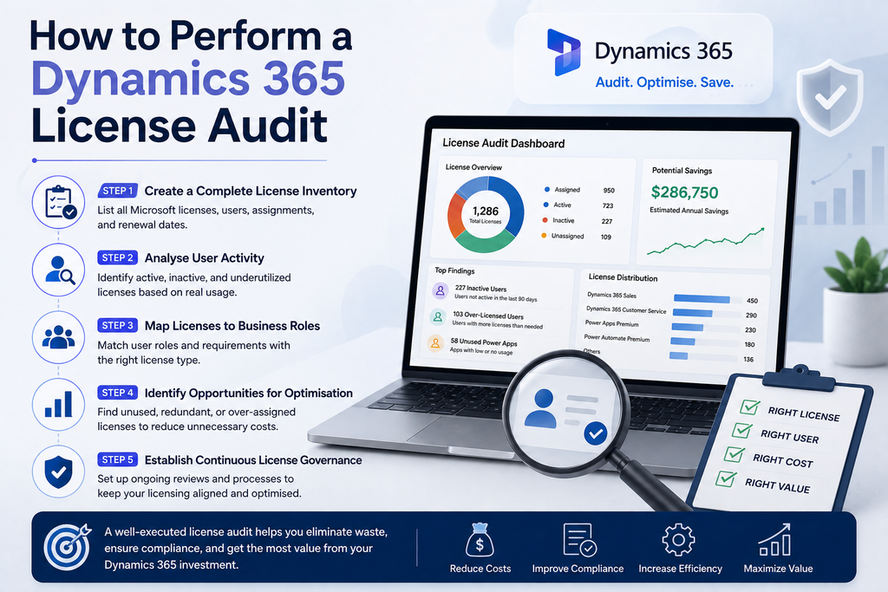Click the STEP 4 badge
Image resolution: width=888 pixels, height=592 pixels.
(x=117, y=393)
